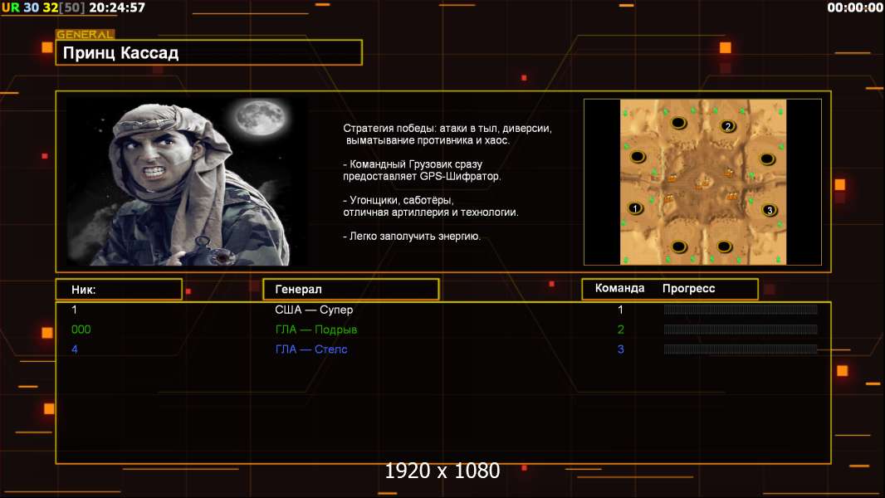Click start position 2 on the minimap
The image size is (885, 498).
pyautogui.click(x=728, y=126)
